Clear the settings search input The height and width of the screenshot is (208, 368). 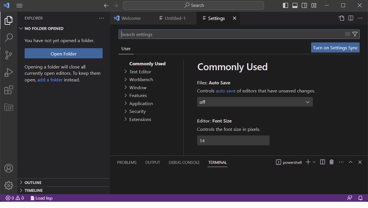[348, 34]
